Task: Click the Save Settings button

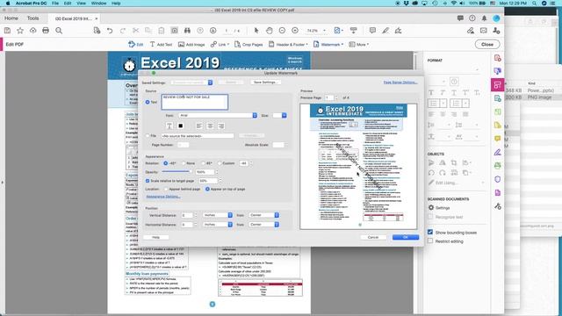Action: click(x=265, y=83)
